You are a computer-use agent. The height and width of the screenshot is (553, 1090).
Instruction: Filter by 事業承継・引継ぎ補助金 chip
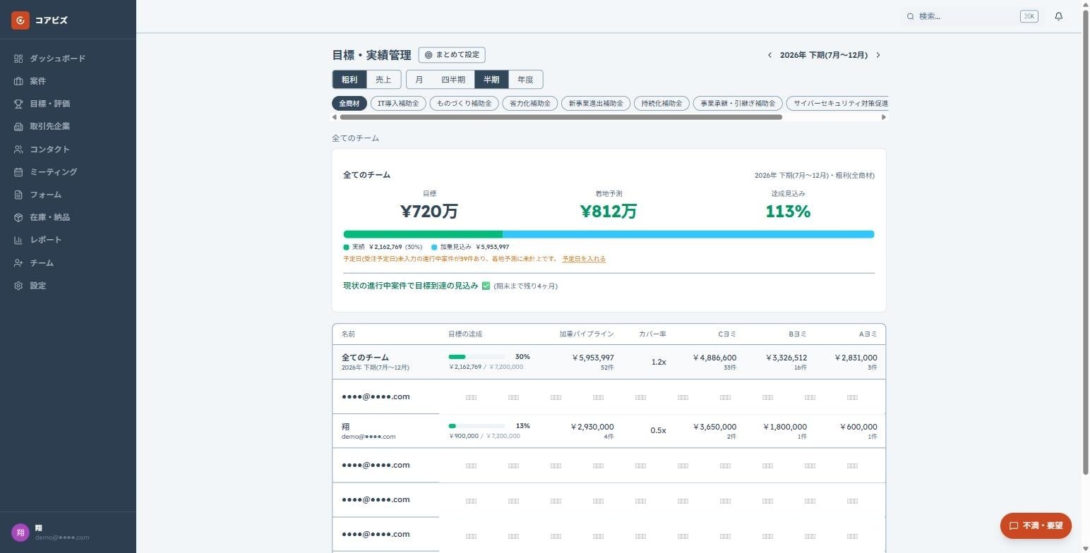click(x=738, y=104)
